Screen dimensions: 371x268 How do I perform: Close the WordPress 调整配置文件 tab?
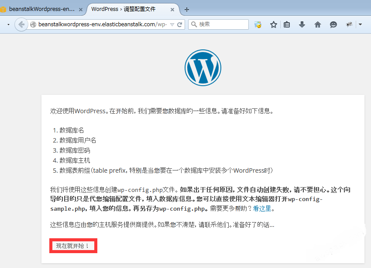pyautogui.click(x=172, y=10)
